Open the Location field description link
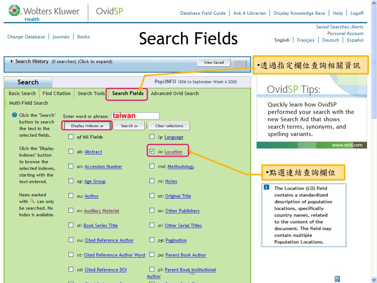The image size is (377, 283). tap(173, 152)
